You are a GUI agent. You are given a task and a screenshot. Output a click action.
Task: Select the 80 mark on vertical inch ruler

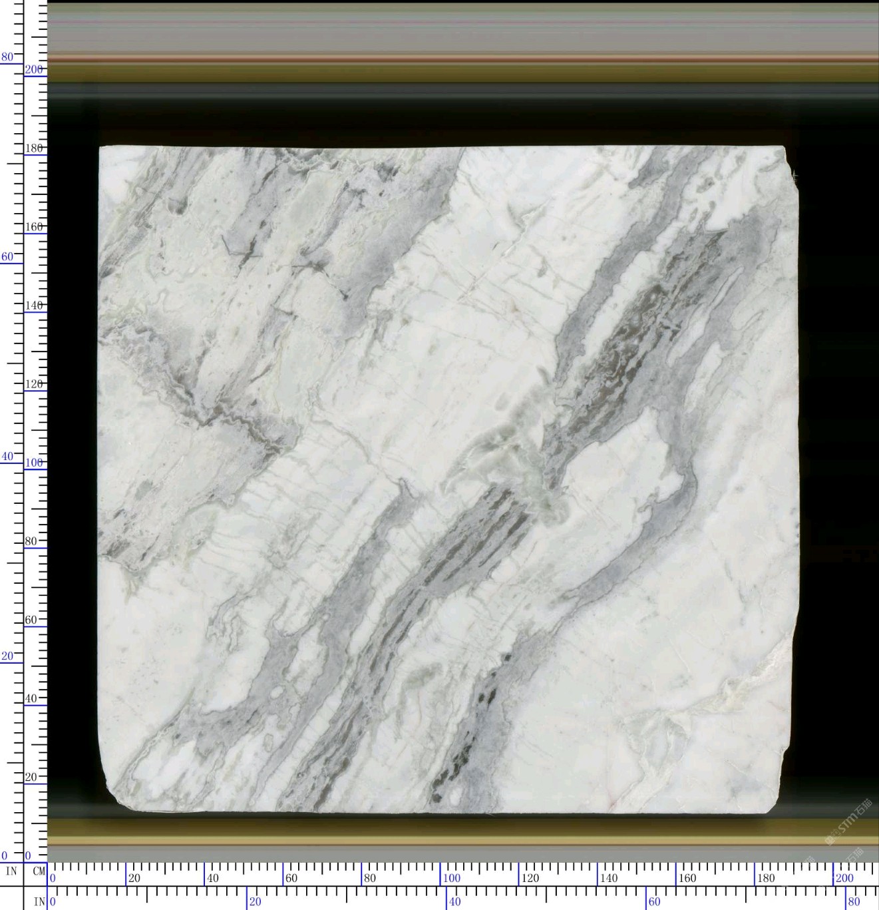pos(7,57)
